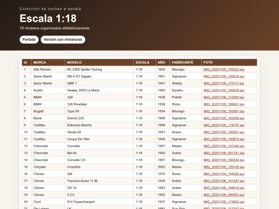The width and height of the screenshot is (279, 209).
Task: Open photo link IMG_20251106_101437.jpg
Action: 224,181
